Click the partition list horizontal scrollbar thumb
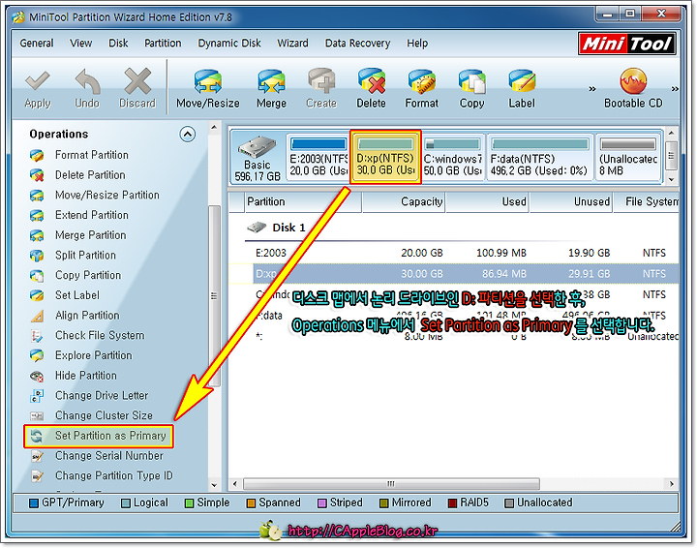Screen dimensions: 697x548 coord(391,483)
